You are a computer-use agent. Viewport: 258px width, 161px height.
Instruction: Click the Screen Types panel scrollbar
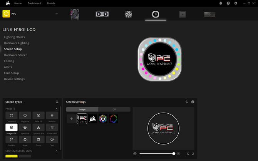tap(60, 128)
